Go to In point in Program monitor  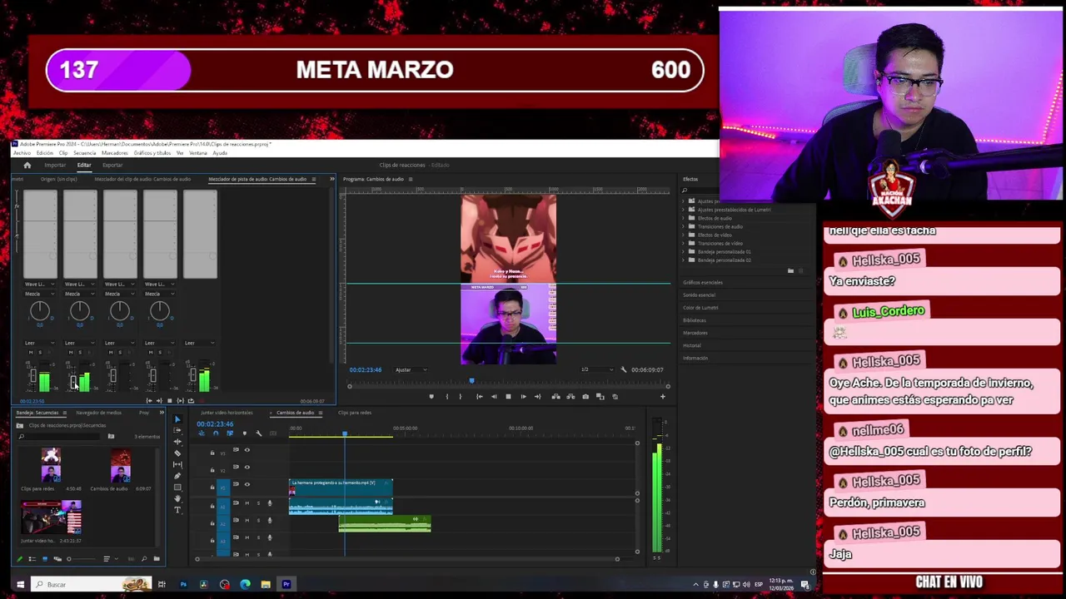click(x=479, y=397)
